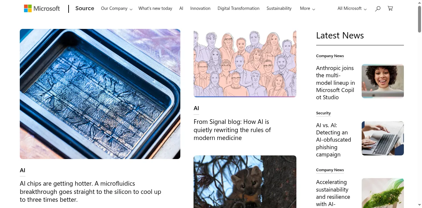422x208 pixels.
Task: Open Digital Transformation in navigation
Action: pyautogui.click(x=238, y=9)
